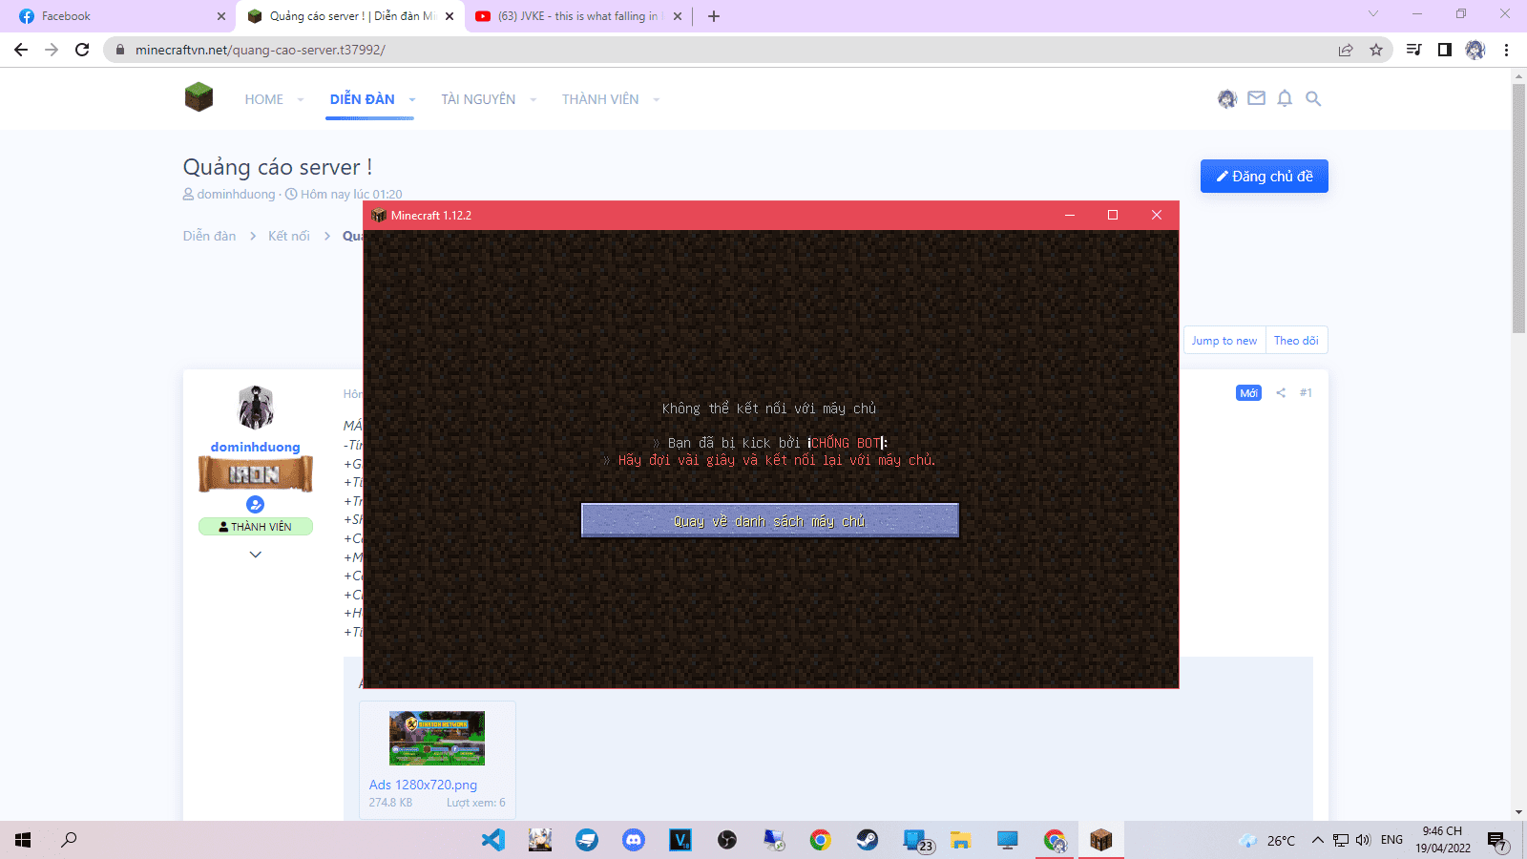Open Visual Studio Code from the taskbar
Viewport: 1527px width, 859px height.
[x=493, y=840]
